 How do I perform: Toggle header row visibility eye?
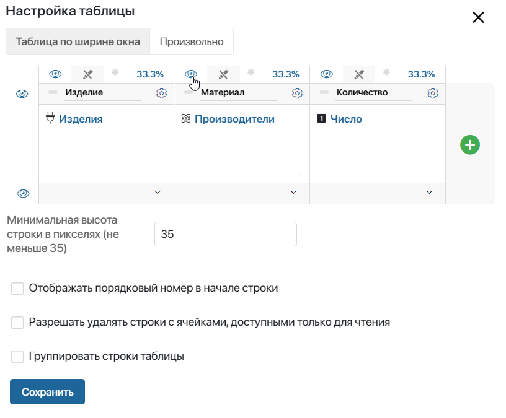click(22, 94)
